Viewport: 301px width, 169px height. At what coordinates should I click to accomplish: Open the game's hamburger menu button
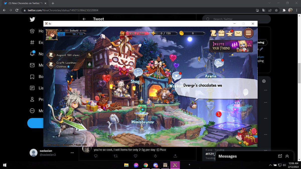(248, 33)
